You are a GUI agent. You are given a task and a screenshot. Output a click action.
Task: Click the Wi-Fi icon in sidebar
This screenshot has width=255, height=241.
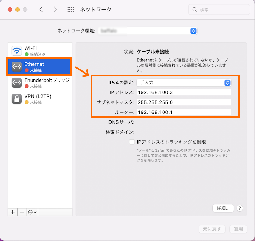pyautogui.click(x=17, y=51)
